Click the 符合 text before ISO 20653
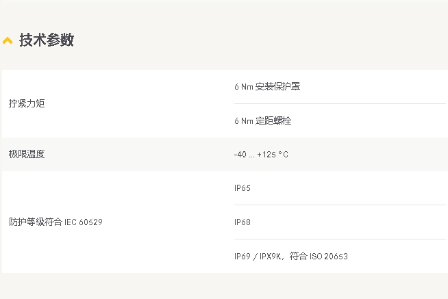The height and width of the screenshot is (299, 448). (298, 257)
